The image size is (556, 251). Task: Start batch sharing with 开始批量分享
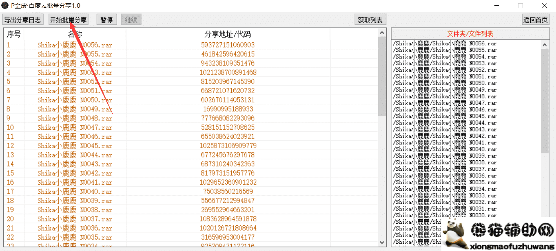click(68, 20)
